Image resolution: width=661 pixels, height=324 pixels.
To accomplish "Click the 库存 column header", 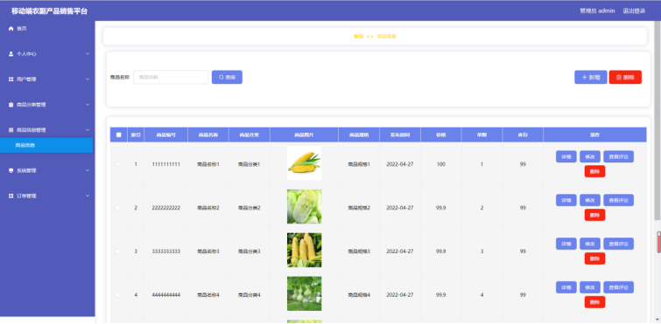I will 523,134.
